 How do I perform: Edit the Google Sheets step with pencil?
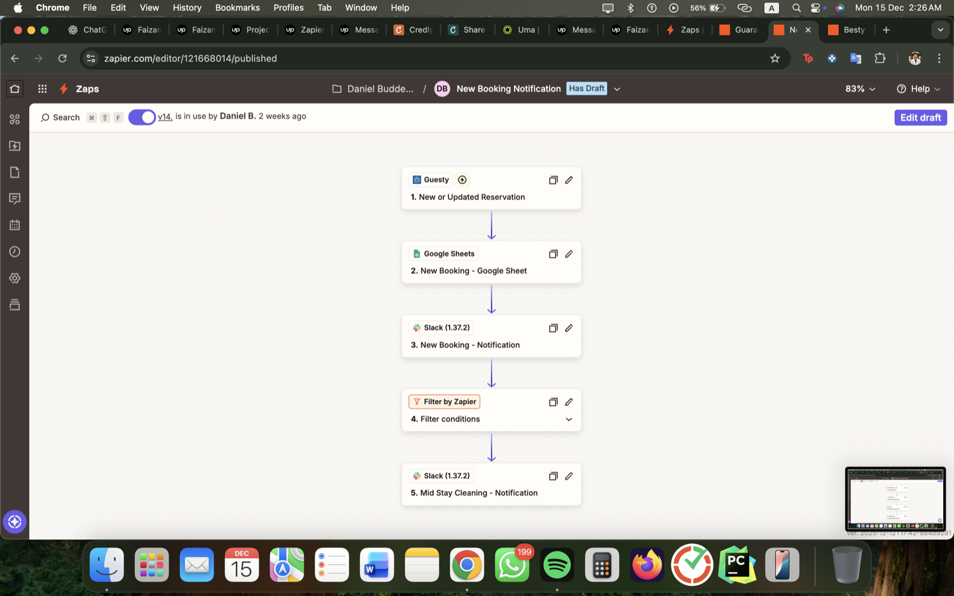[569, 254]
